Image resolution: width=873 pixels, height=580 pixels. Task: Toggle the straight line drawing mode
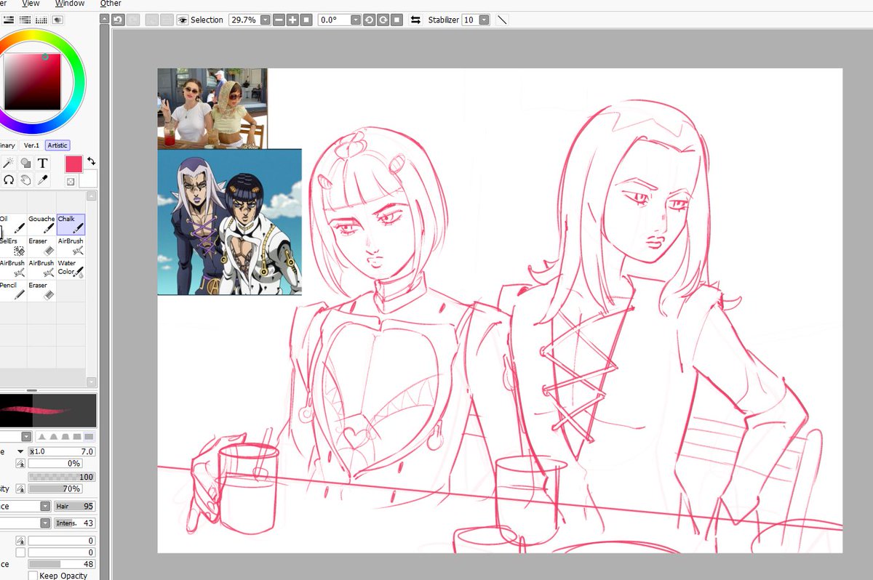tap(502, 20)
